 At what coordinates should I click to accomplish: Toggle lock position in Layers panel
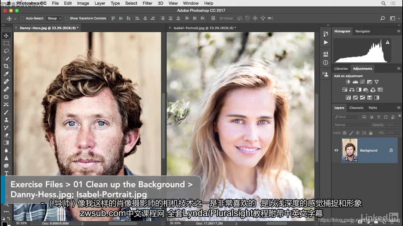[x=358, y=133]
